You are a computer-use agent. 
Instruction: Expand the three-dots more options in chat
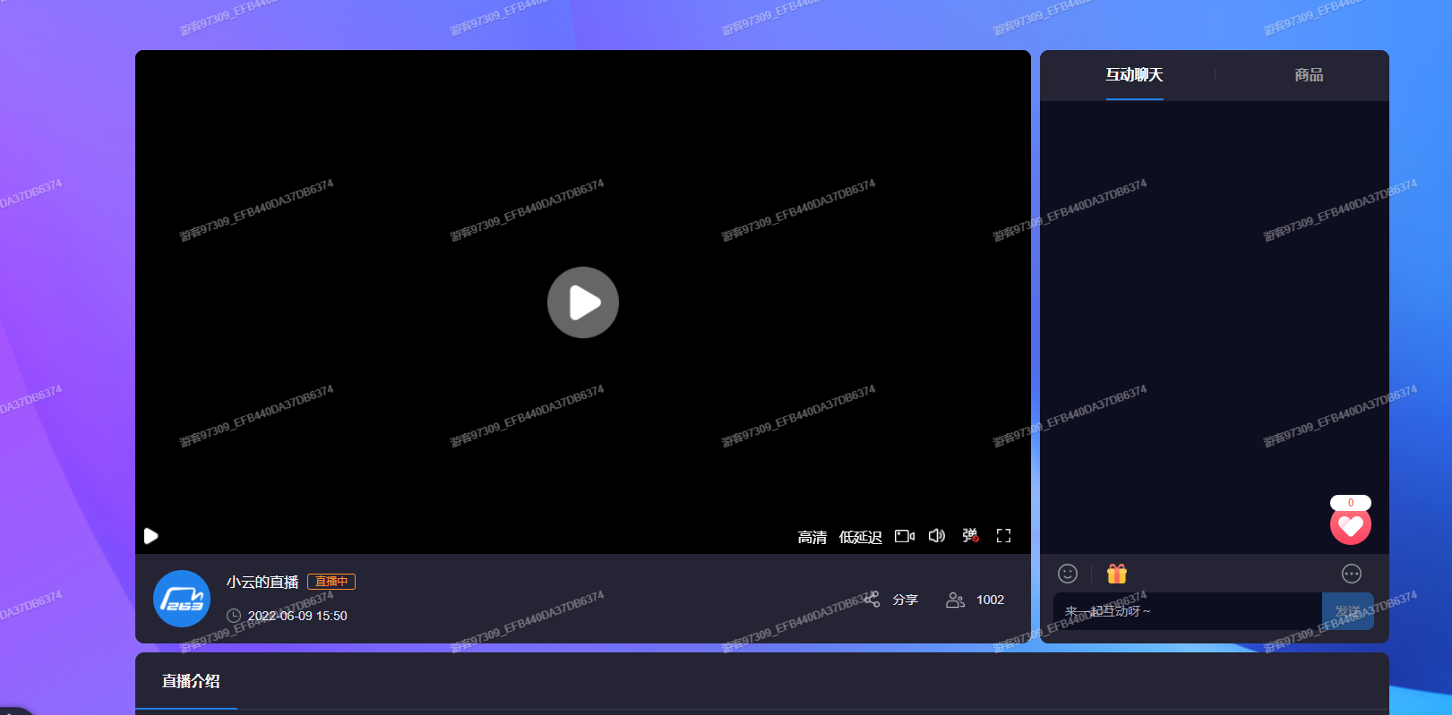coord(1352,574)
